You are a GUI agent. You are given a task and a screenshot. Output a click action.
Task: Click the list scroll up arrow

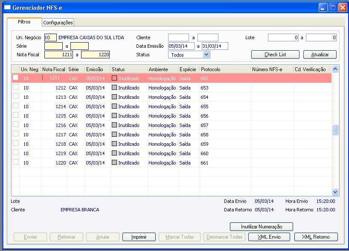(x=335, y=69)
